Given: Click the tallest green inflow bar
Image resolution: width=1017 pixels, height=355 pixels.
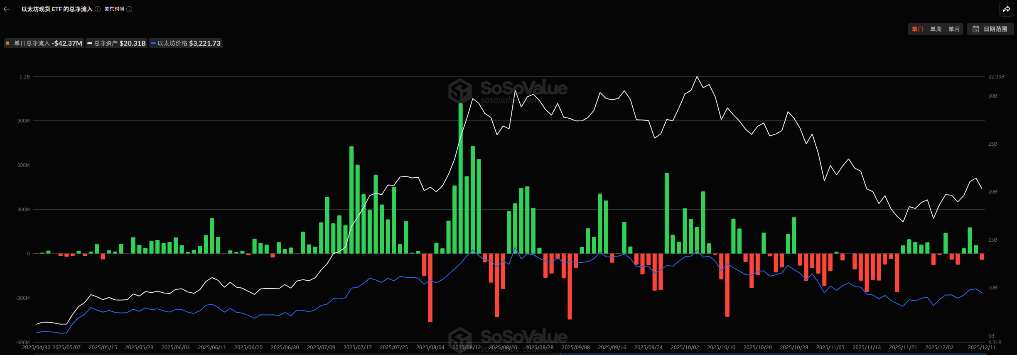Looking at the screenshot, I should click(460, 179).
